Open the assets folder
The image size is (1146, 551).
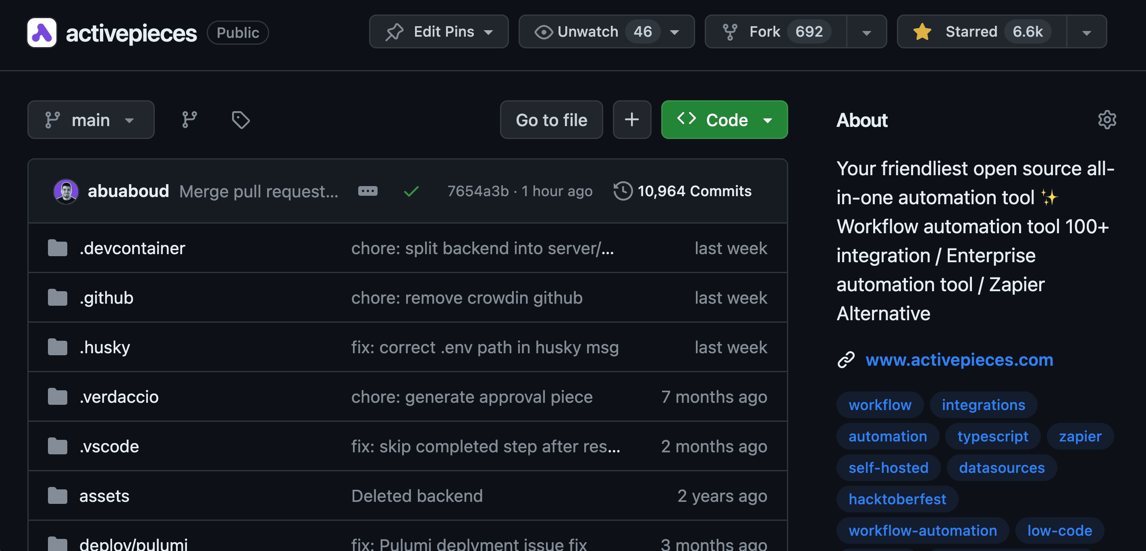(x=104, y=495)
